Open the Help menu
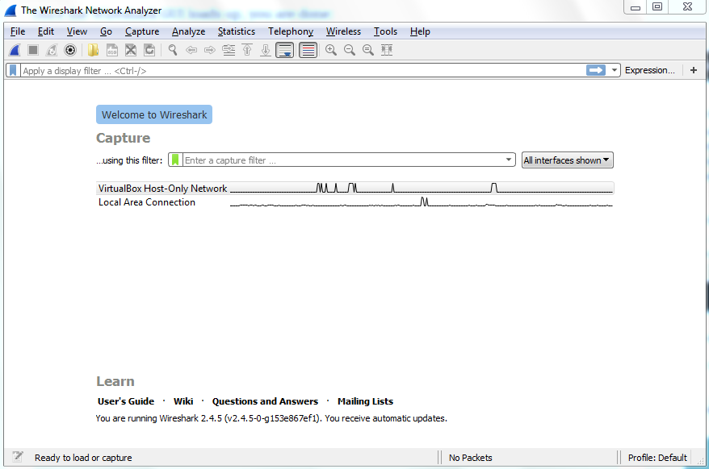Screen dimensions: 709x469 coord(420,31)
